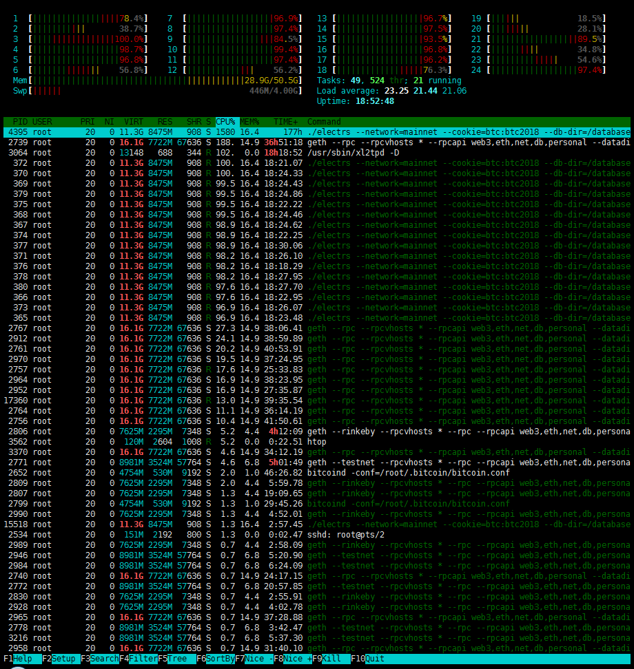Activate the F4 Filter option
This screenshot has height=669, width=634.
139,659
